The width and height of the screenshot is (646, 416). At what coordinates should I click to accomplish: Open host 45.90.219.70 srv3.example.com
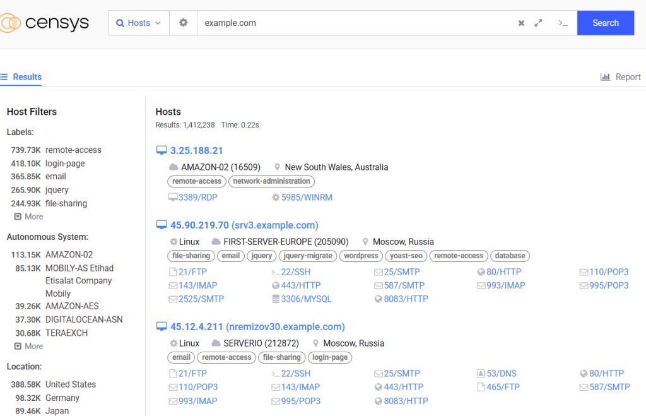coord(244,225)
